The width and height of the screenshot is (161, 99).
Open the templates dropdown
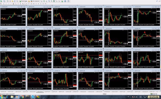(x=69, y=1)
